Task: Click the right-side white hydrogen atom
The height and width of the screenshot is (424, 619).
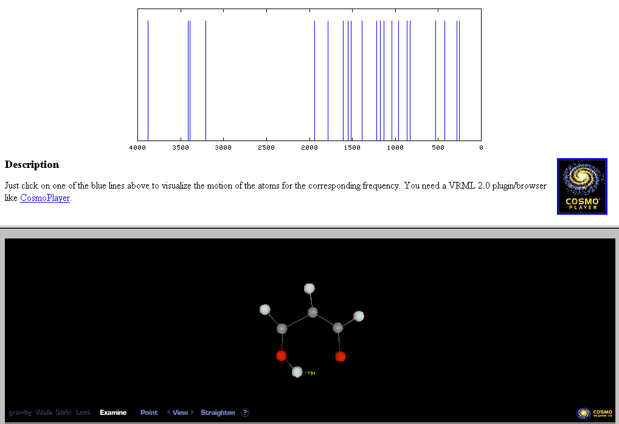Action: point(359,316)
